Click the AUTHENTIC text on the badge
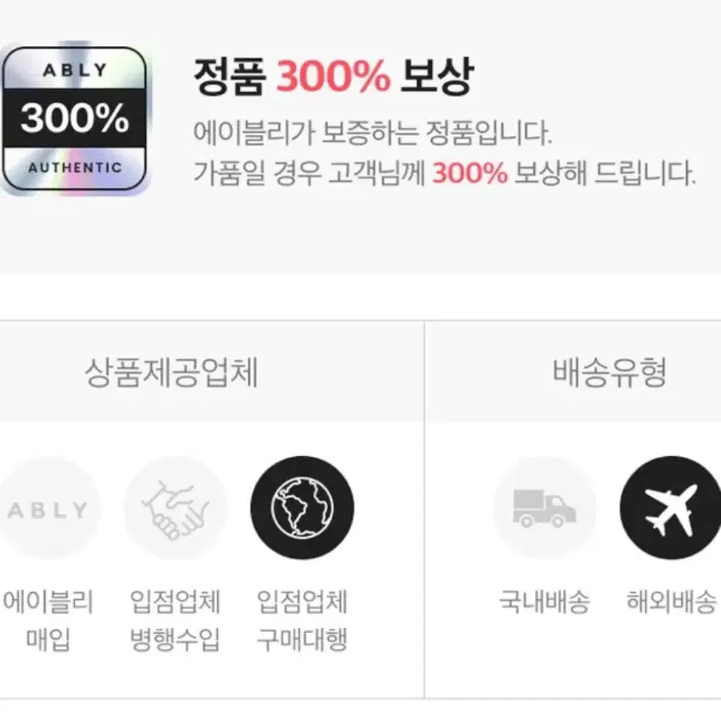This screenshot has height=721, width=721. [75, 168]
